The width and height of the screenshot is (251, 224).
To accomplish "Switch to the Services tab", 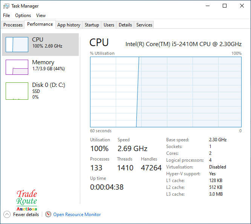I will [144, 25].
